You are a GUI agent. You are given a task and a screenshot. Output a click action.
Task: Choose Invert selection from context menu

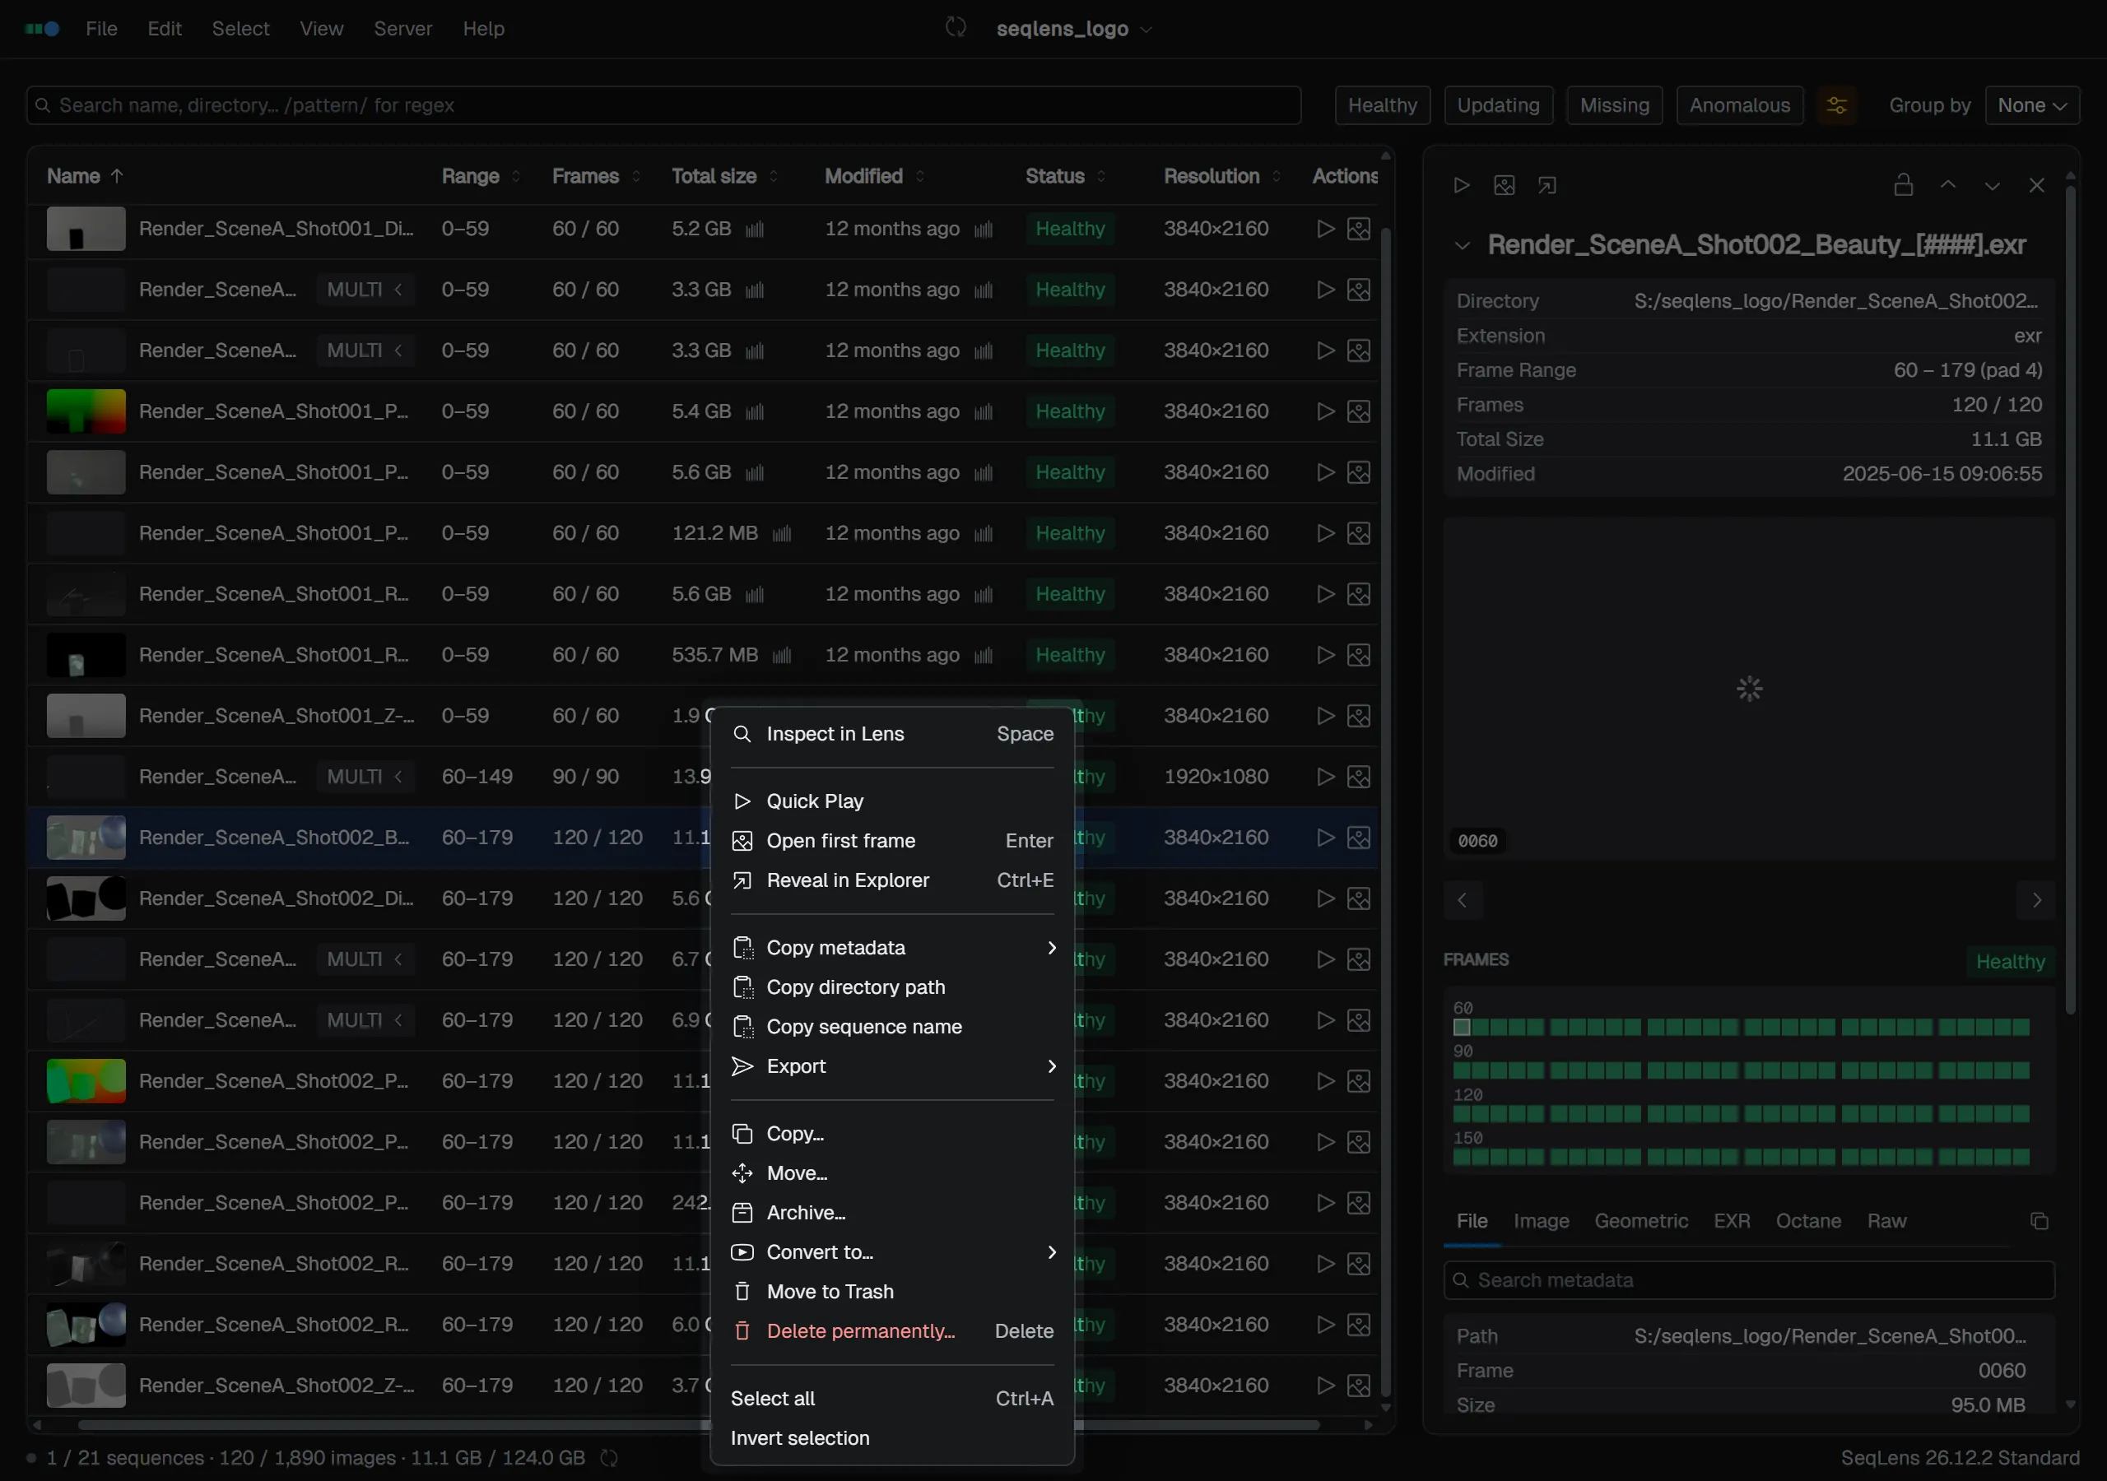pos(892,1439)
